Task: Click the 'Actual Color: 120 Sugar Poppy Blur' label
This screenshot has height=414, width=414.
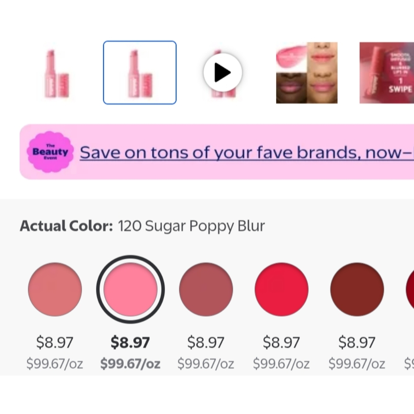Action: coord(142,226)
